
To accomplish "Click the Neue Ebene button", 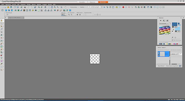I will pyautogui.click(x=161, y=66).
